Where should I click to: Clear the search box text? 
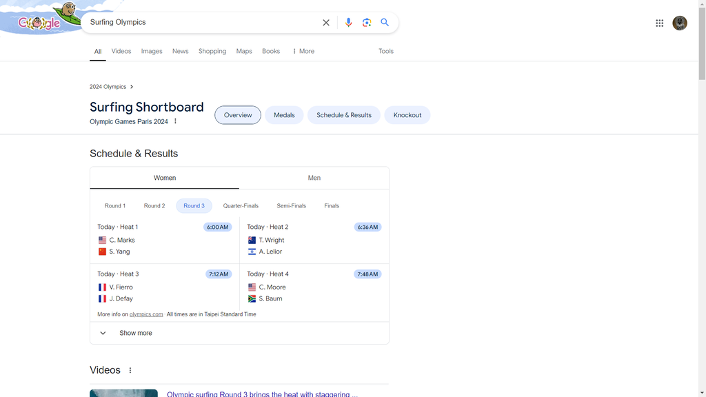[x=326, y=23]
